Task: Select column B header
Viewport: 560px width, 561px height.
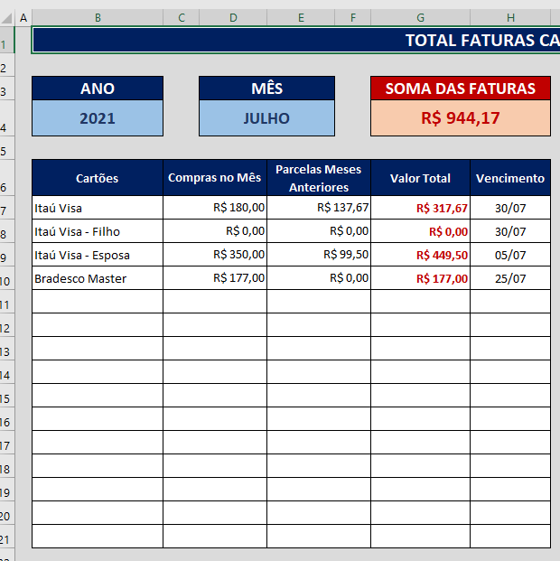Action: coord(98,17)
